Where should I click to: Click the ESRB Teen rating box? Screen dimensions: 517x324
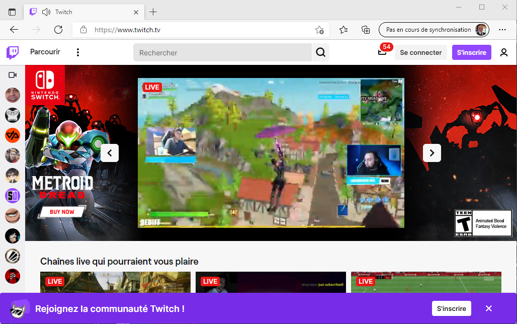coord(483,223)
